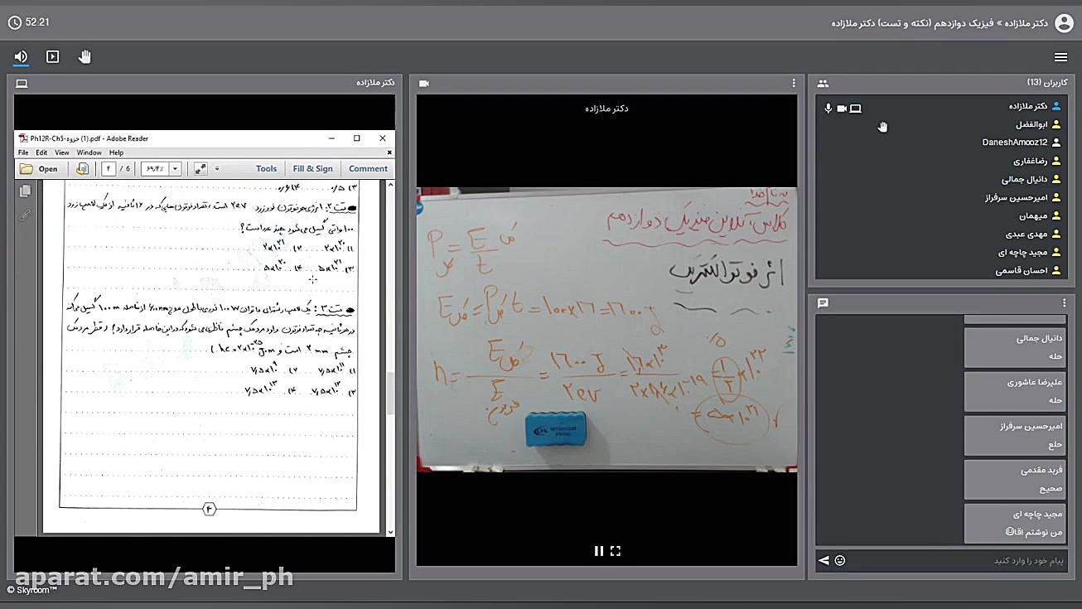Click the Fill & Sign button
The height and width of the screenshot is (609, 1082).
coord(313,168)
